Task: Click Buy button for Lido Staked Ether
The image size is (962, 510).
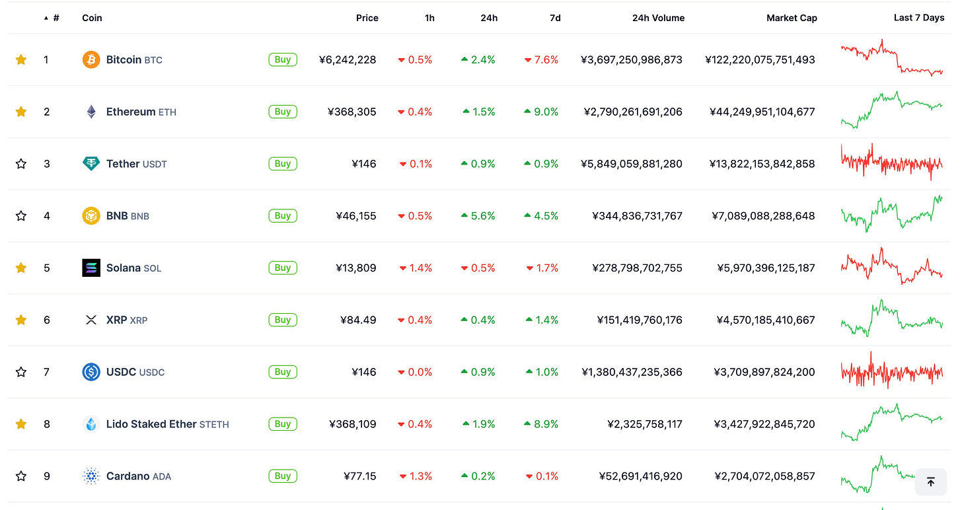Action: 283,424
